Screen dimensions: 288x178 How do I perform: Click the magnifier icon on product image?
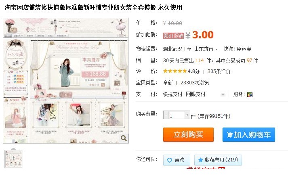pos(124,138)
